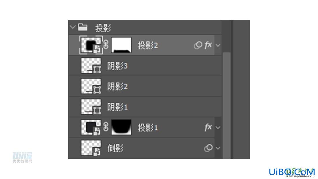Image resolution: width=318 pixels, height=179 pixels.
Task: Select the 阴影3 layer
Action: 145,66
